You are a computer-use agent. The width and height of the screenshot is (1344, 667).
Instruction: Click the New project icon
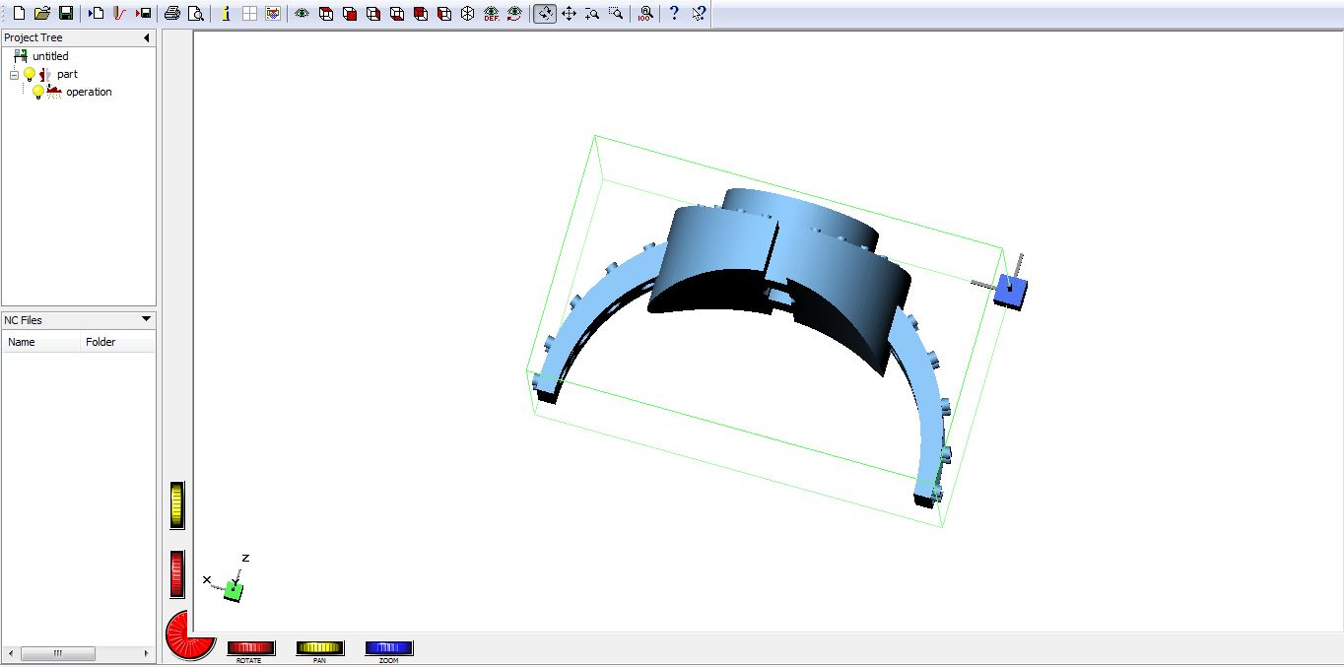click(x=19, y=14)
